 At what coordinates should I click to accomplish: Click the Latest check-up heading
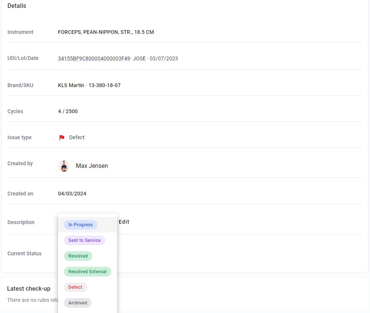pyautogui.click(x=29, y=288)
